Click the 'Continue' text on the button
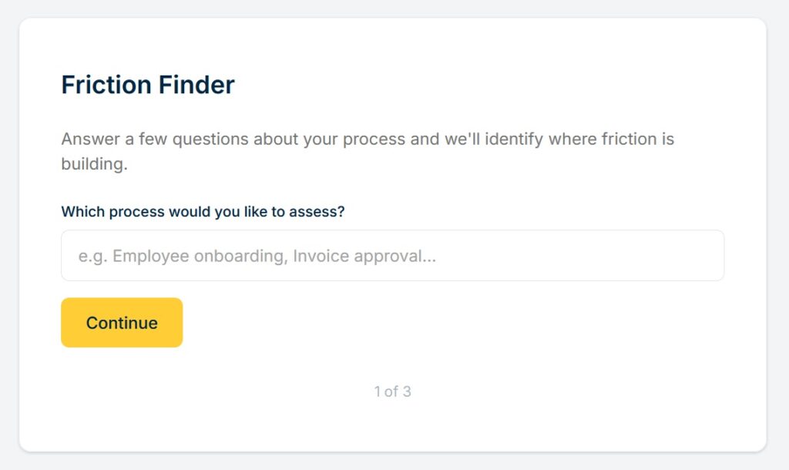The height and width of the screenshot is (470, 789). [x=122, y=323]
